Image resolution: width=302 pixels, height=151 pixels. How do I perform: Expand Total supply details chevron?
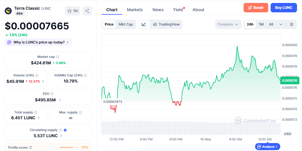39,118
